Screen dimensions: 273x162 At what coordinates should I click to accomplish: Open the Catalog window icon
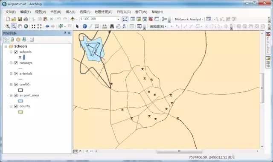[x=139, y=19]
